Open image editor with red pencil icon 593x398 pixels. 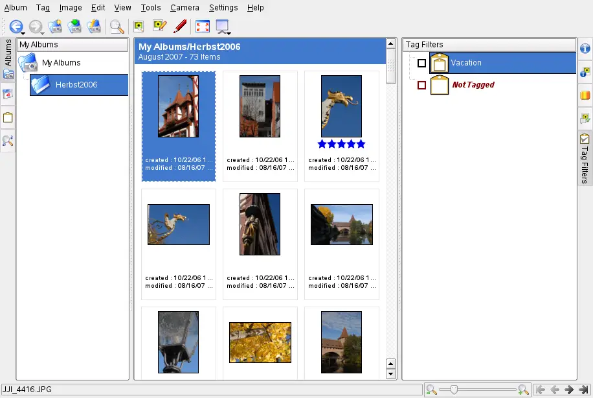[x=181, y=27]
